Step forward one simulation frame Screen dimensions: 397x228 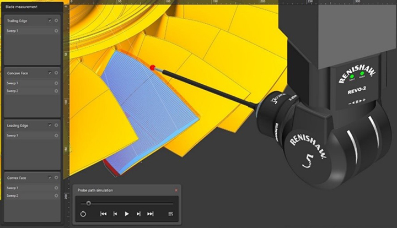(138, 214)
